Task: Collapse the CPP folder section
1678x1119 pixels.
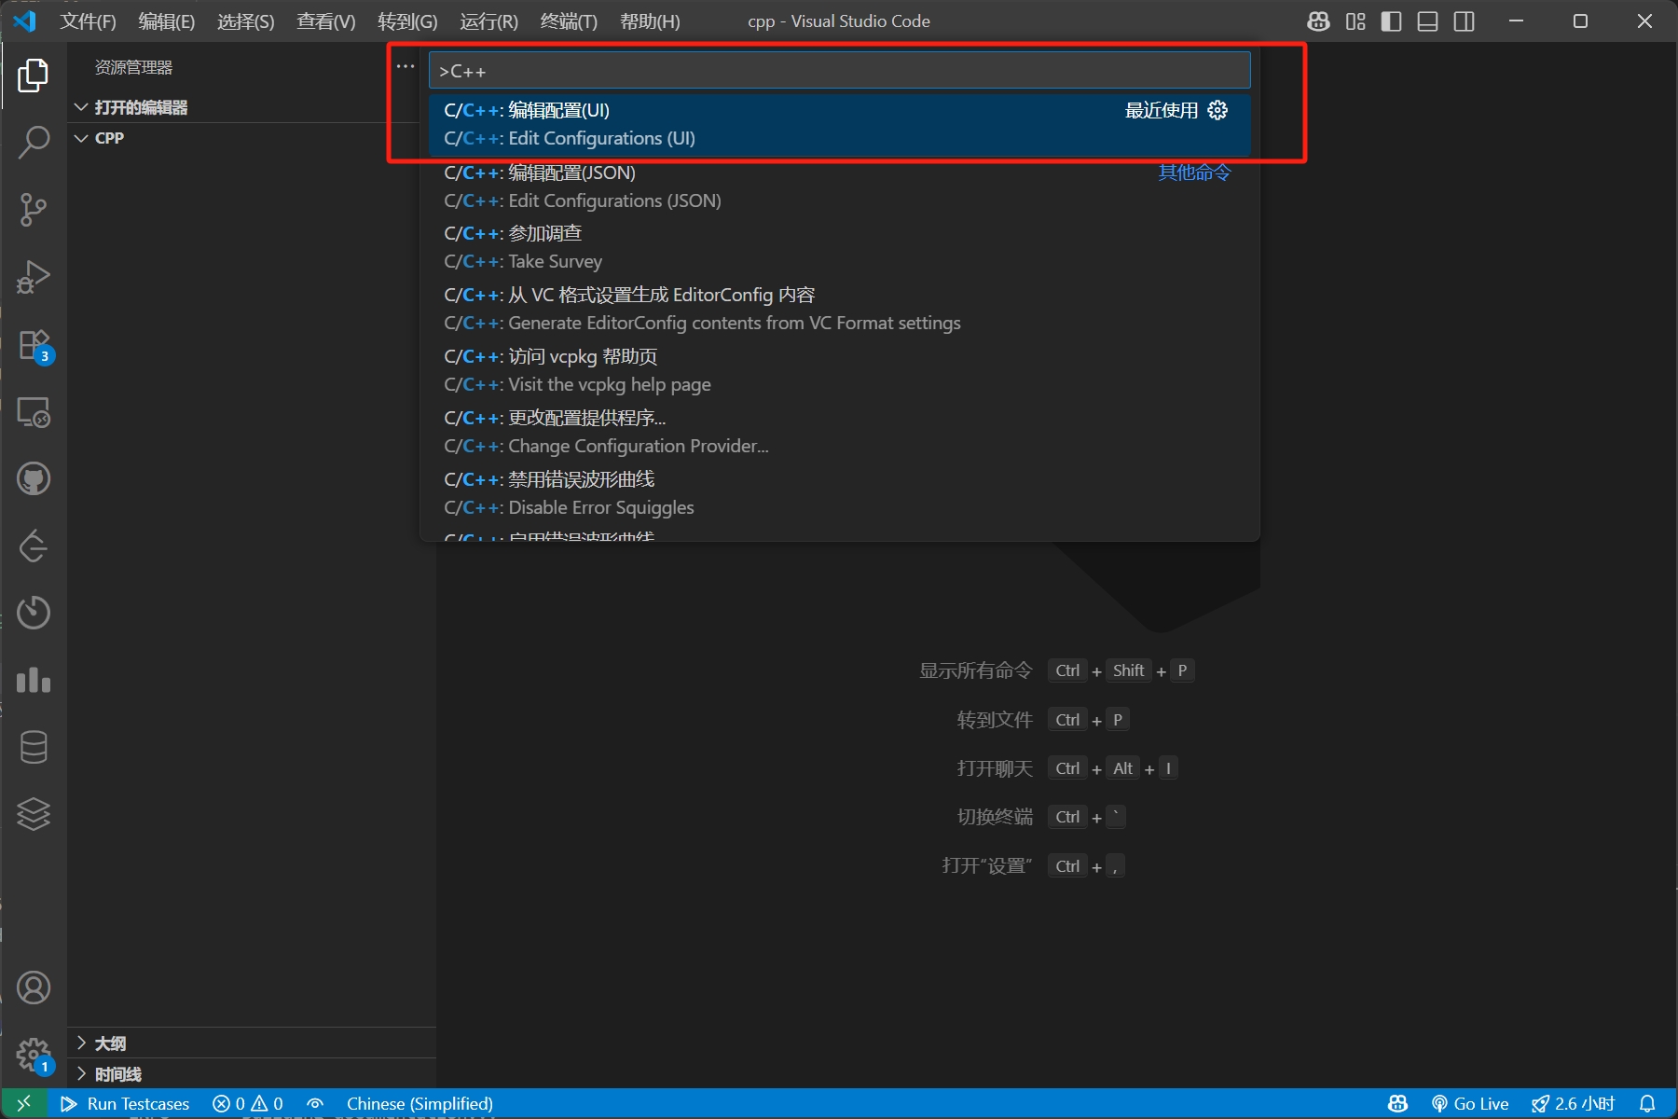Action: point(82,137)
